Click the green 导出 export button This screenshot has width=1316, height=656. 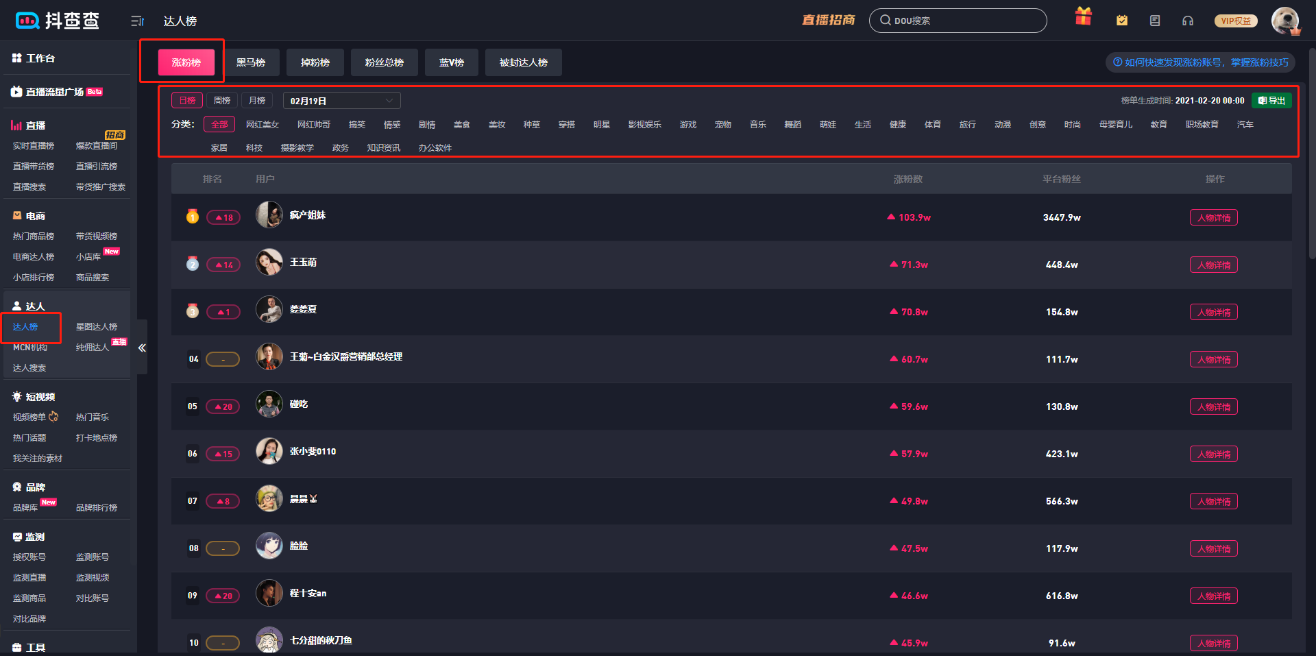point(1271,101)
